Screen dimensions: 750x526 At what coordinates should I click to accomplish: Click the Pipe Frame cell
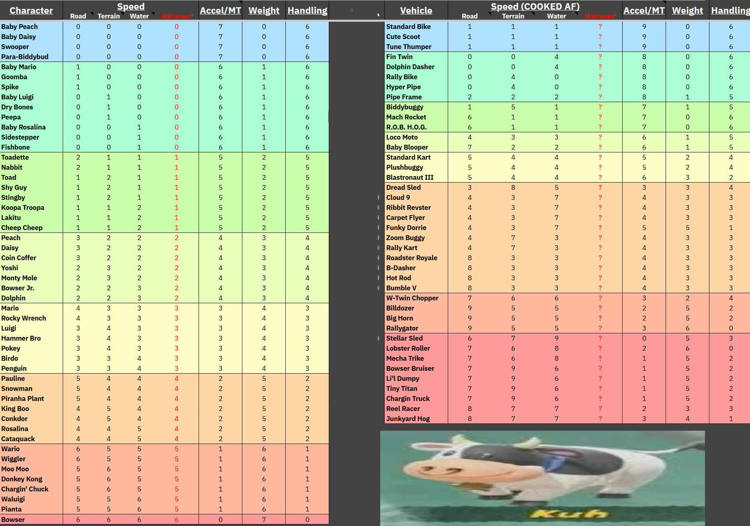[416, 97]
